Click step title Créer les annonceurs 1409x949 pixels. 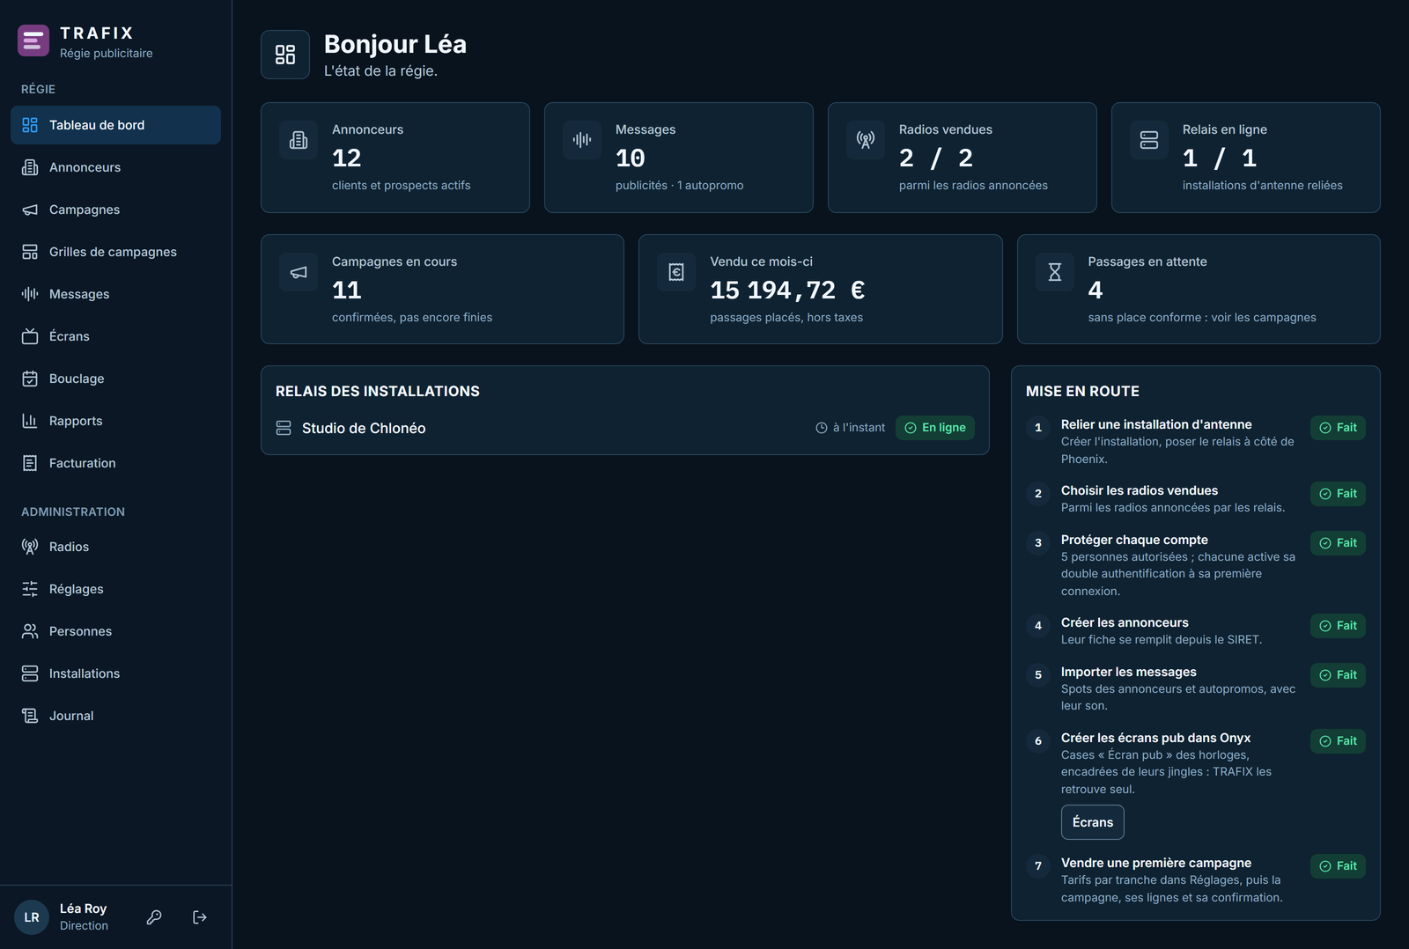coord(1125,622)
